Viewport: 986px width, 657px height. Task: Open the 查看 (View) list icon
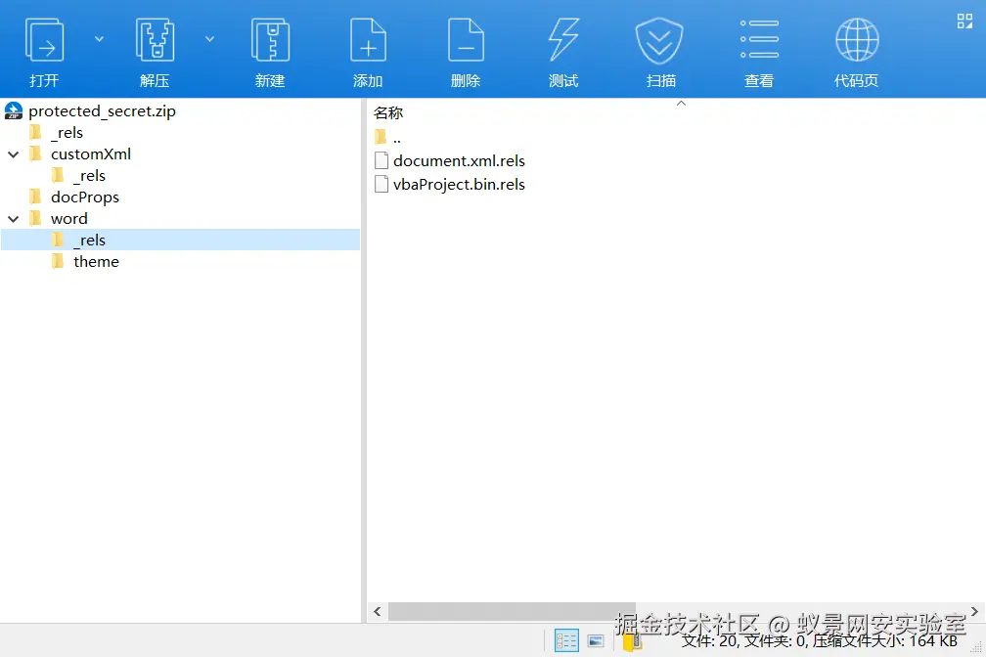coord(759,40)
